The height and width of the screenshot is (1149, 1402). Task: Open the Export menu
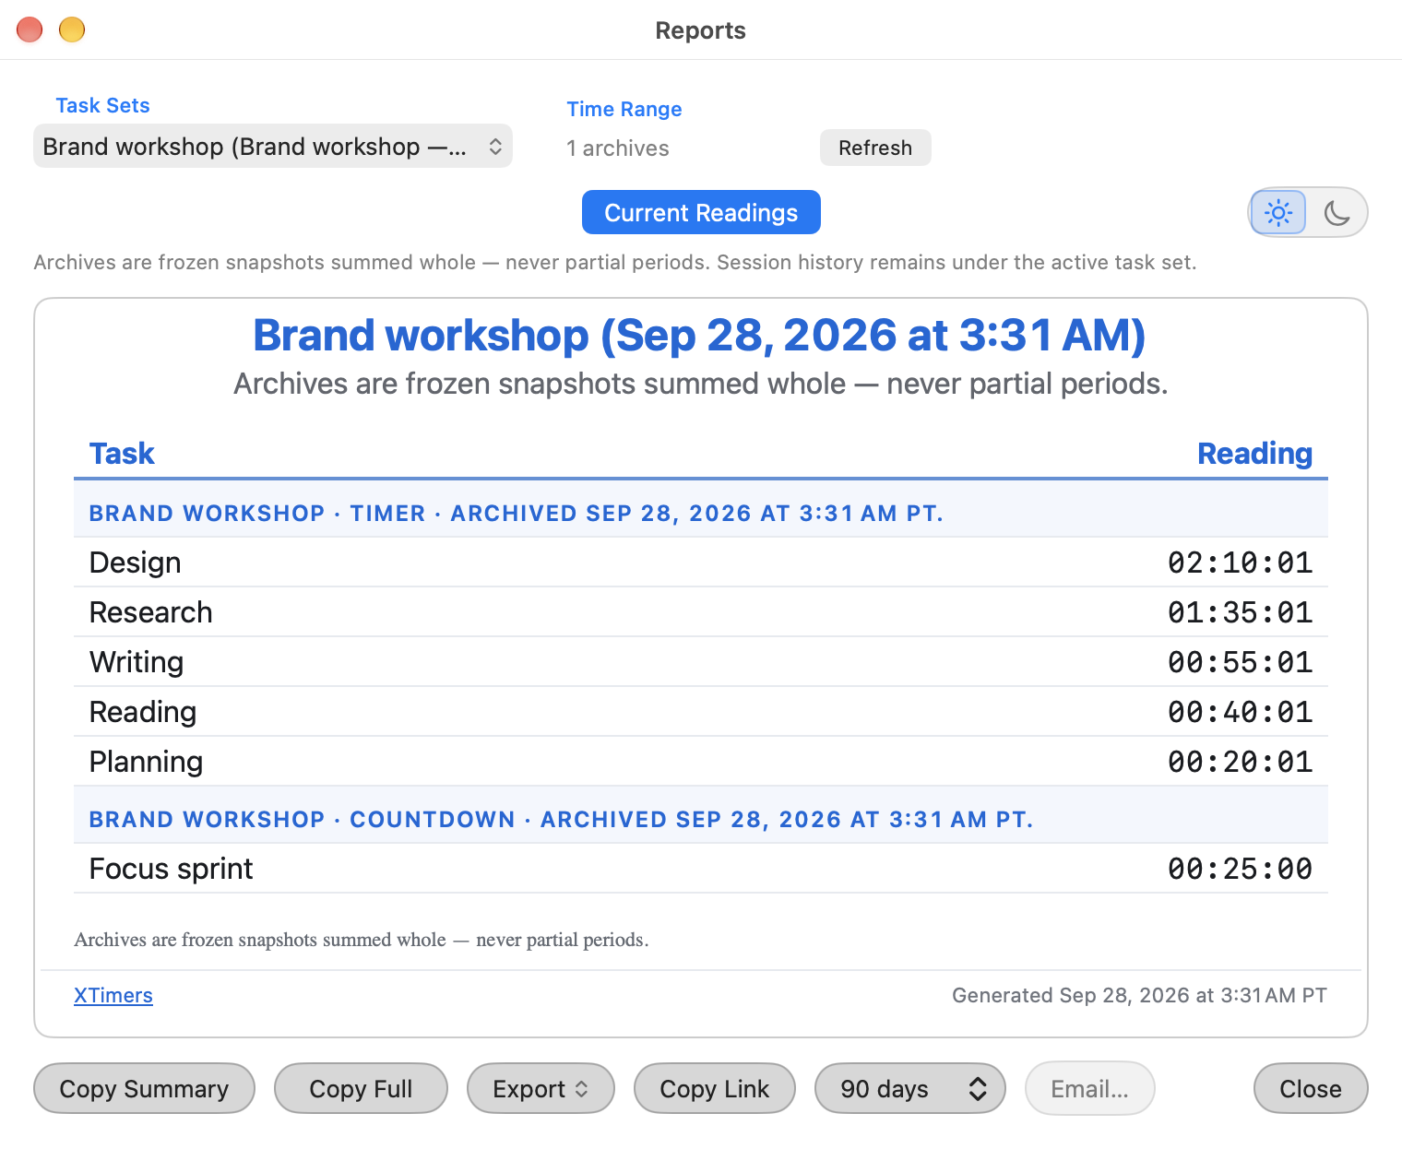tap(541, 1088)
